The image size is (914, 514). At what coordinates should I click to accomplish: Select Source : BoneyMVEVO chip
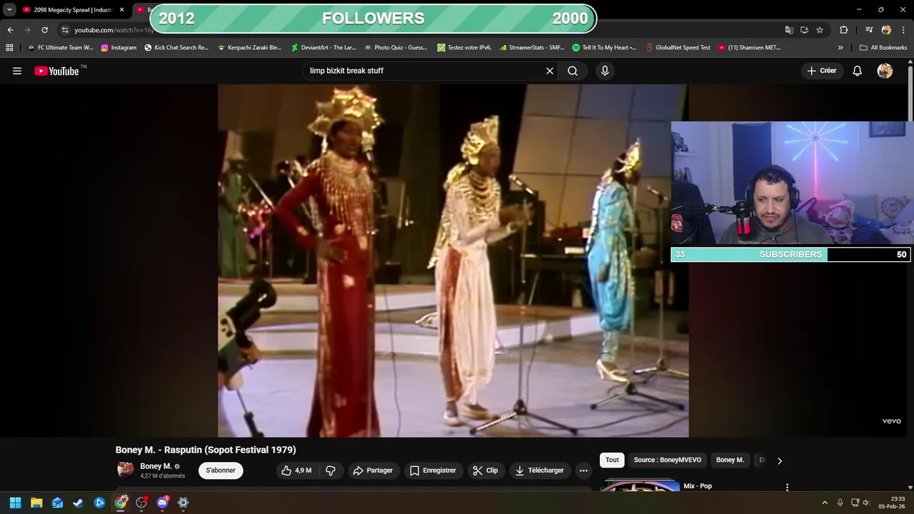coord(668,460)
